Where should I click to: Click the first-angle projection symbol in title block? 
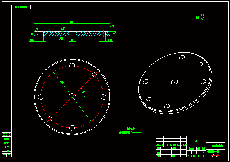point(215,155)
